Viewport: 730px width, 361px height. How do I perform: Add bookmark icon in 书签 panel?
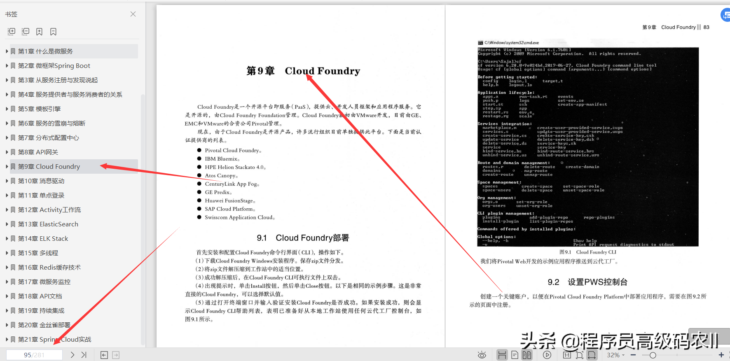(x=40, y=32)
